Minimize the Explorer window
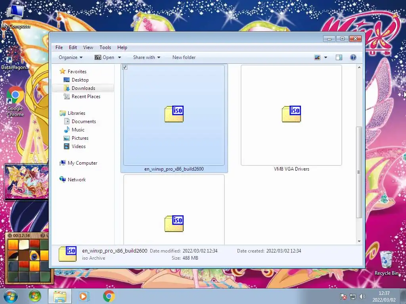406x304 pixels. tap(329, 39)
